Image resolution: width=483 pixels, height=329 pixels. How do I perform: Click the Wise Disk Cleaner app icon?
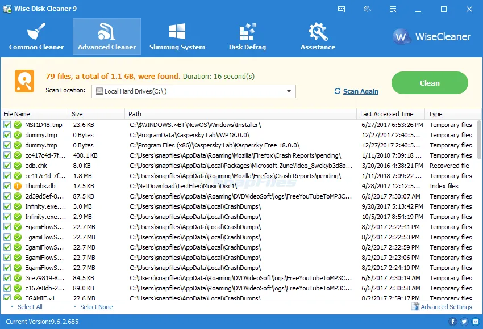(7, 9)
